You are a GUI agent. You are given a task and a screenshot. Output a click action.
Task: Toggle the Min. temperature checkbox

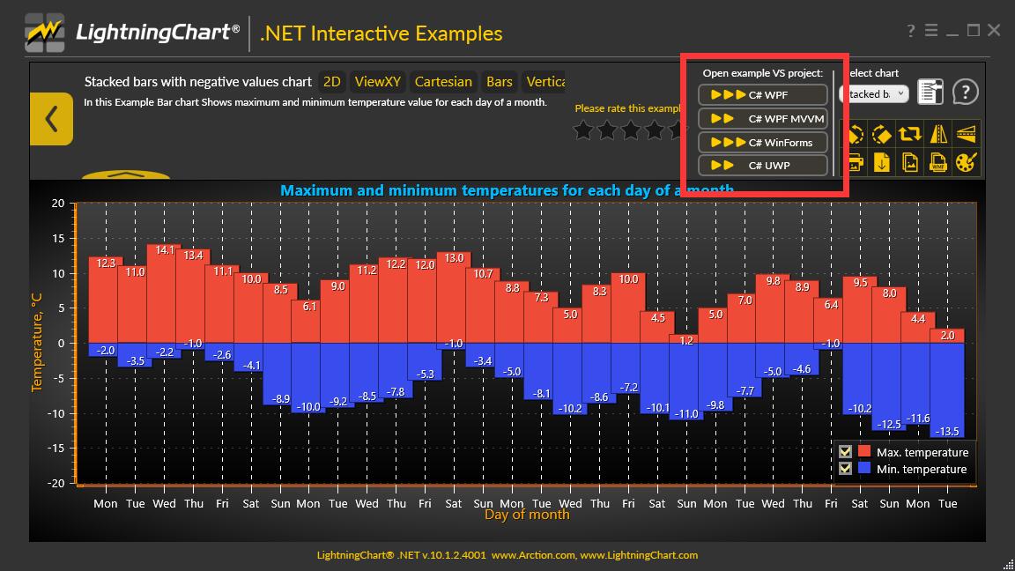click(845, 468)
